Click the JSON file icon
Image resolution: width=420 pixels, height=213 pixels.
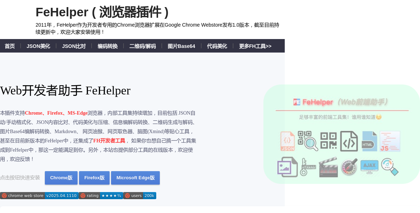(x=287, y=141)
